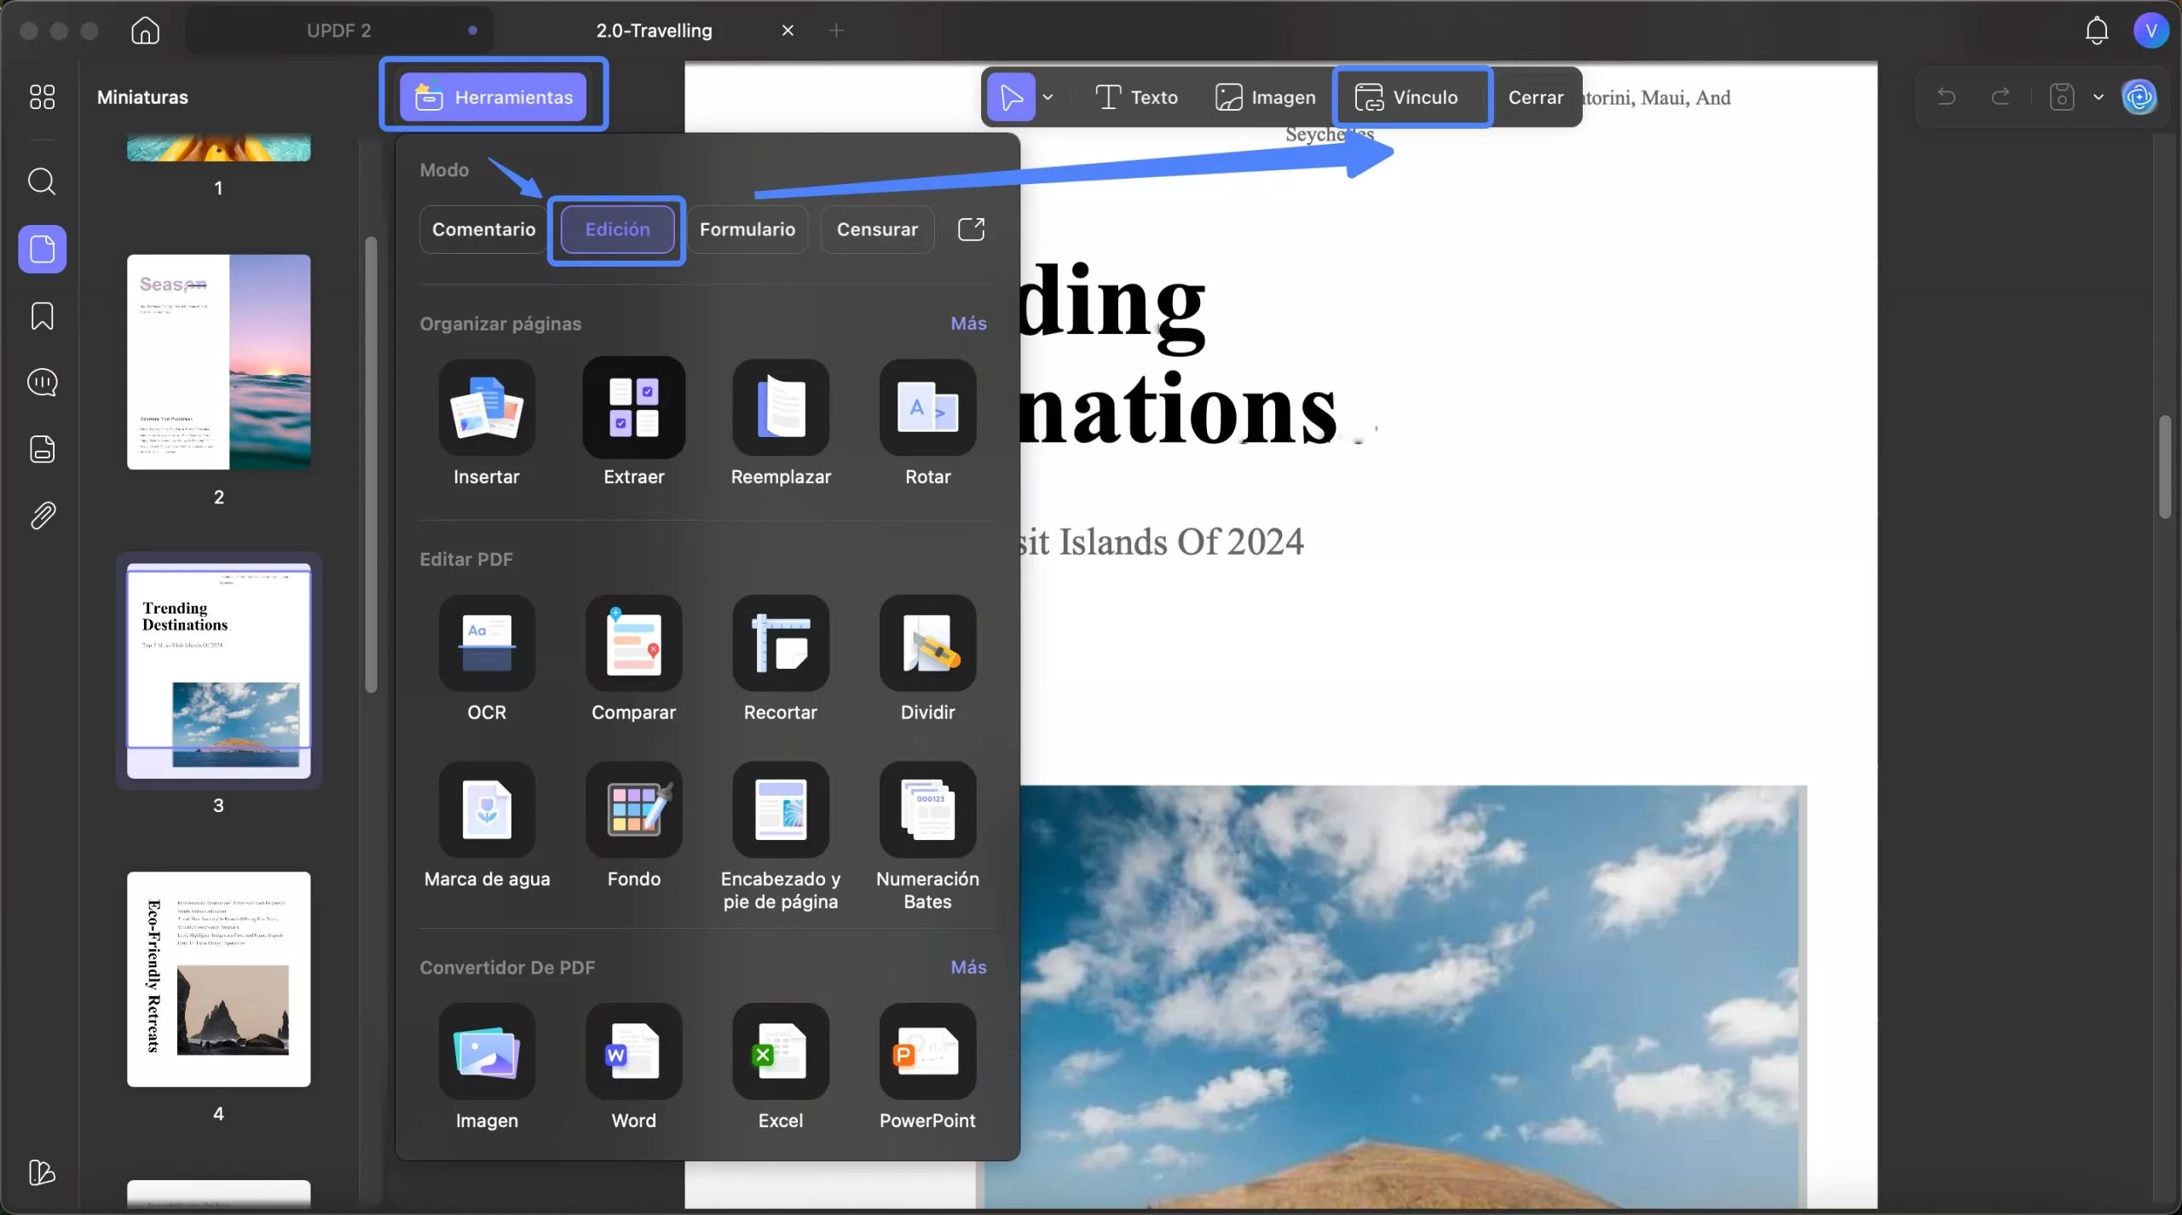This screenshot has width=2182, height=1215.
Task: Click the bottom-left sidebar sticker icon
Action: 42,1172
